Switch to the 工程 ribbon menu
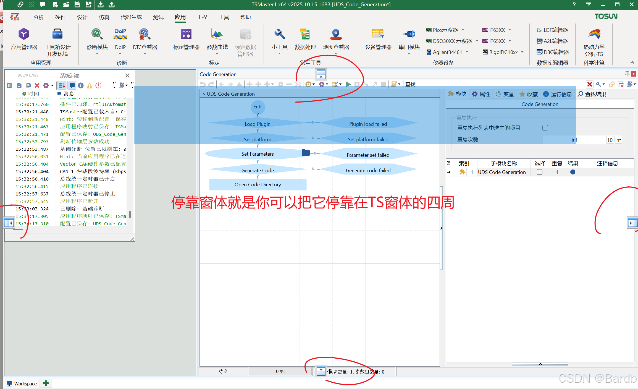638x389 pixels. pos(202,17)
